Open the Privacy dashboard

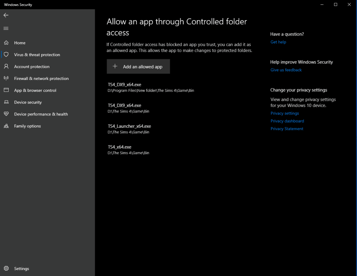click(287, 121)
